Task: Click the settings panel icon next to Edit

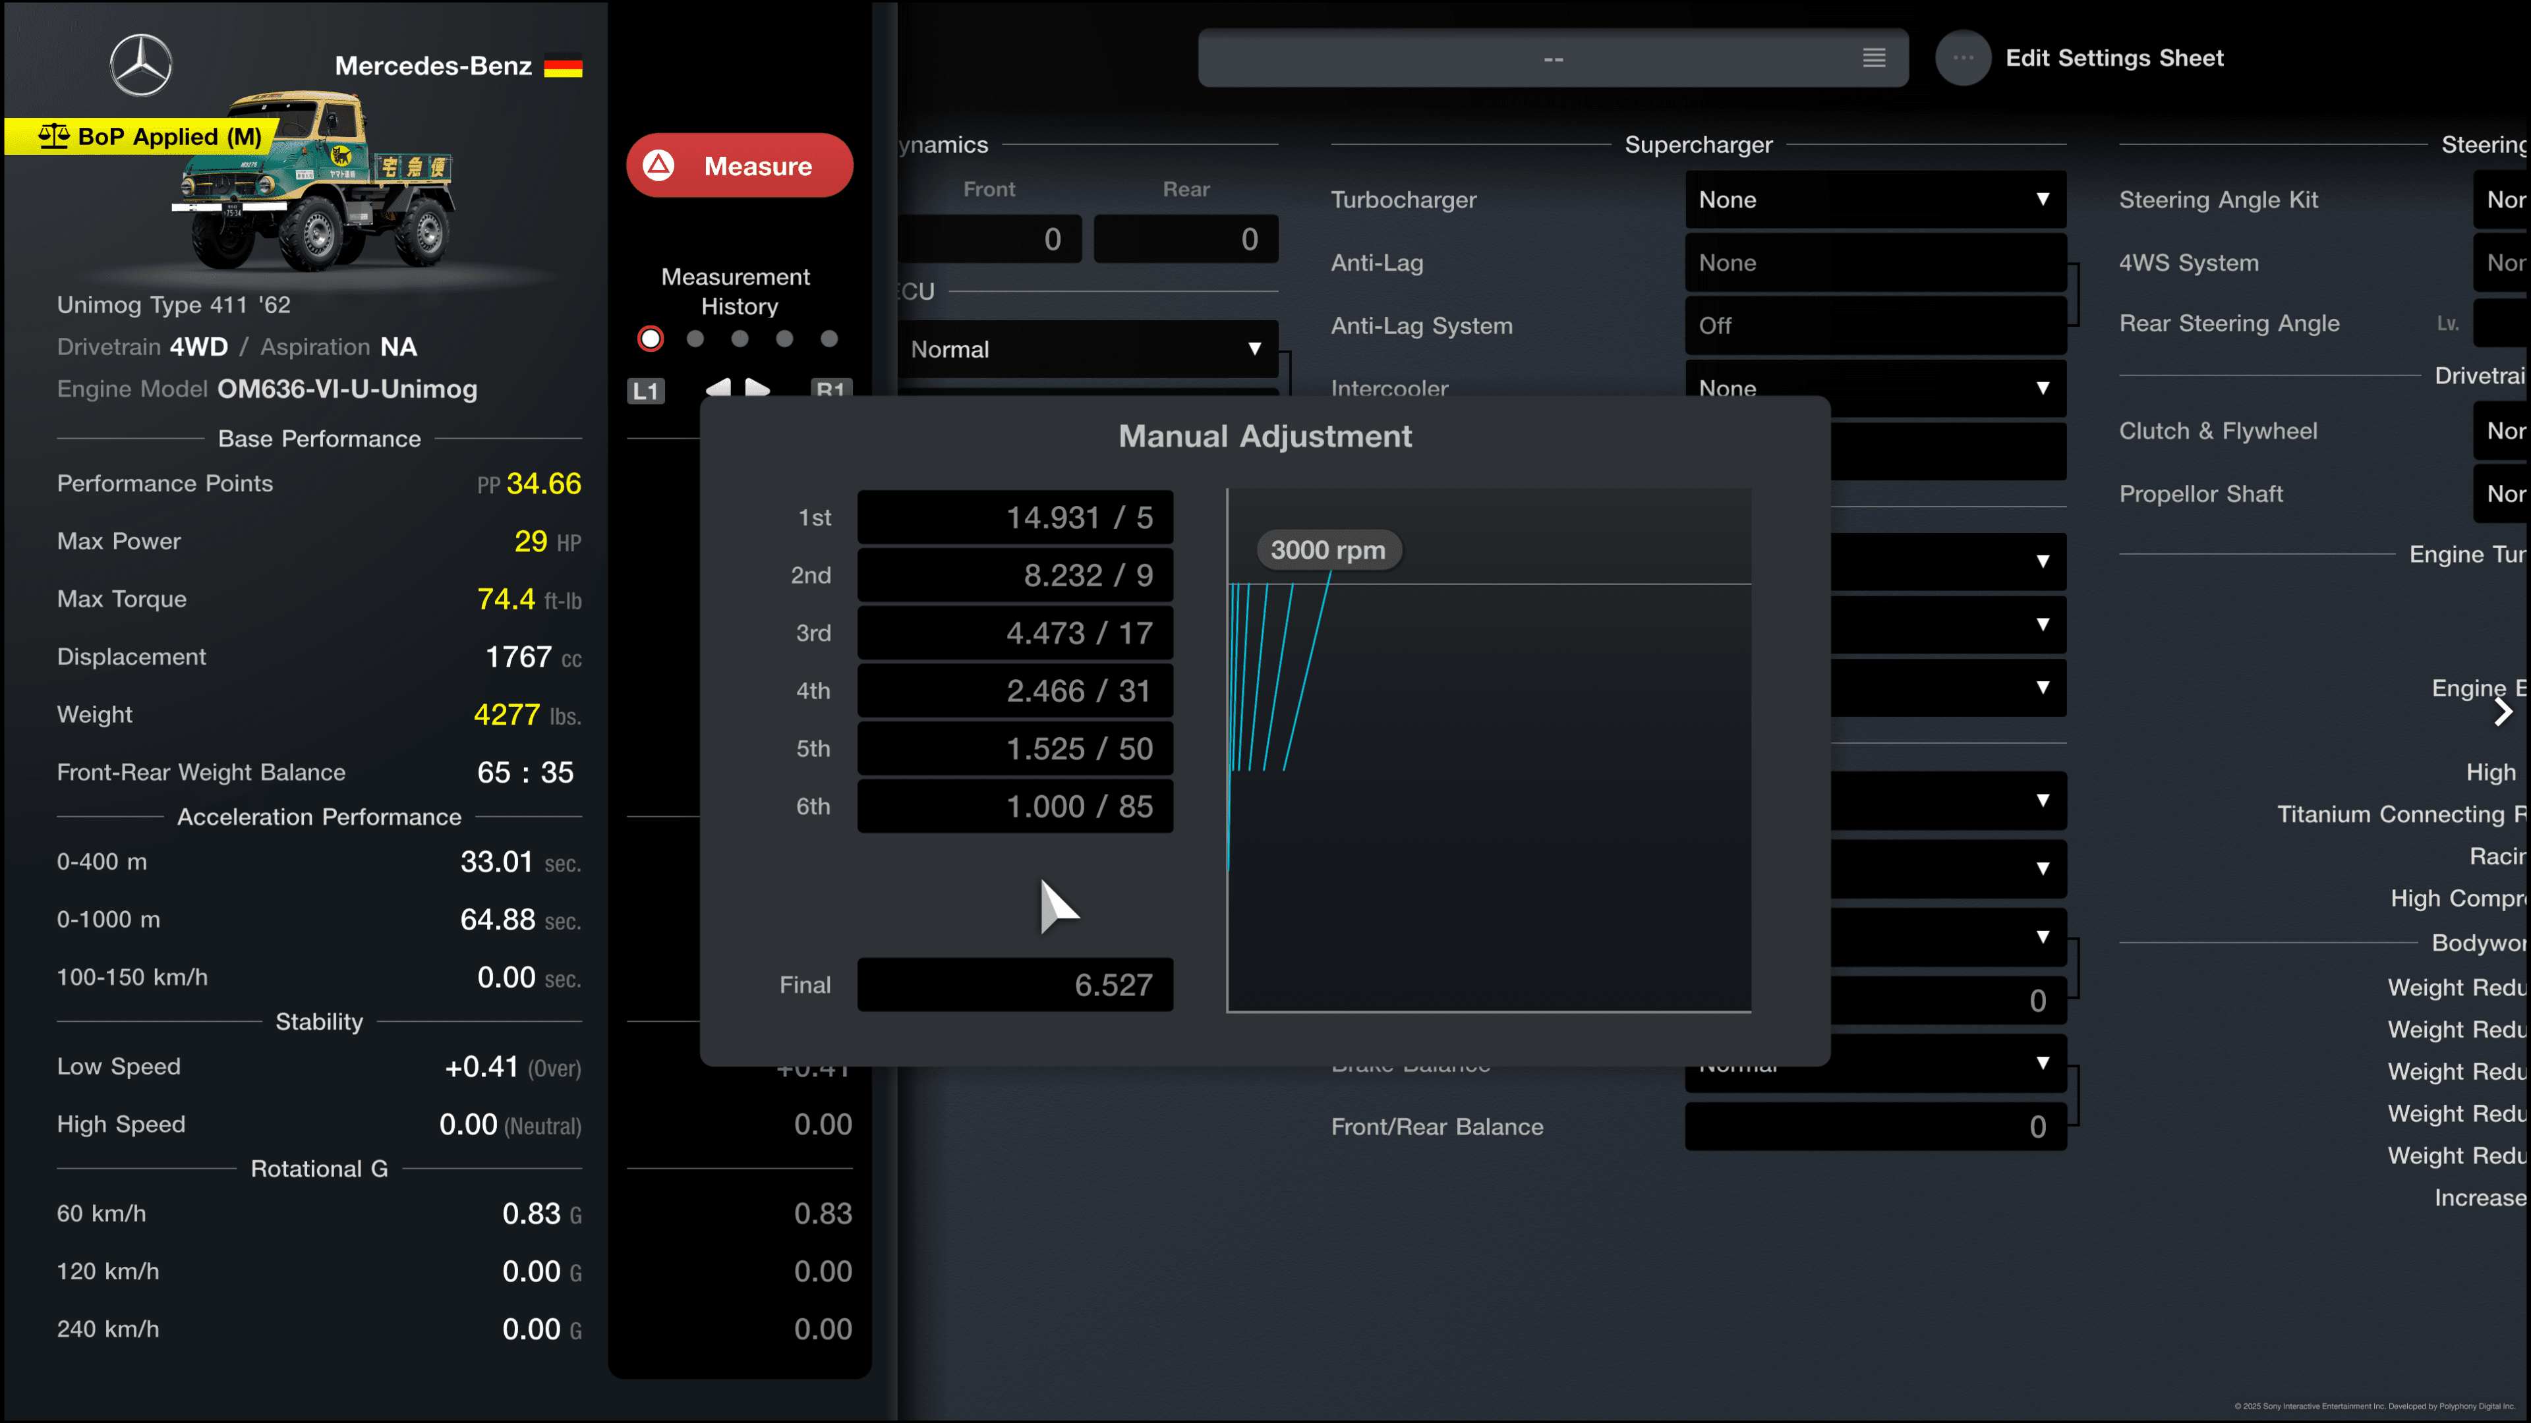Action: pos(1961,57)
